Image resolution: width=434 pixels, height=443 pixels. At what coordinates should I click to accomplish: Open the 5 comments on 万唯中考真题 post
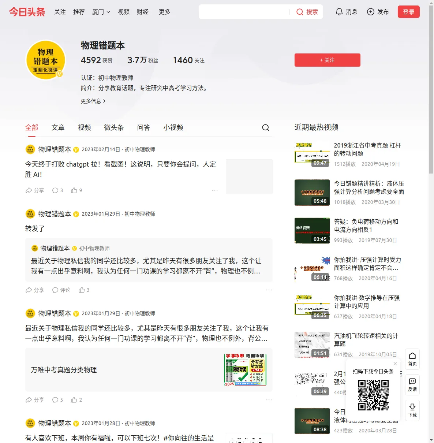point(57,400)
